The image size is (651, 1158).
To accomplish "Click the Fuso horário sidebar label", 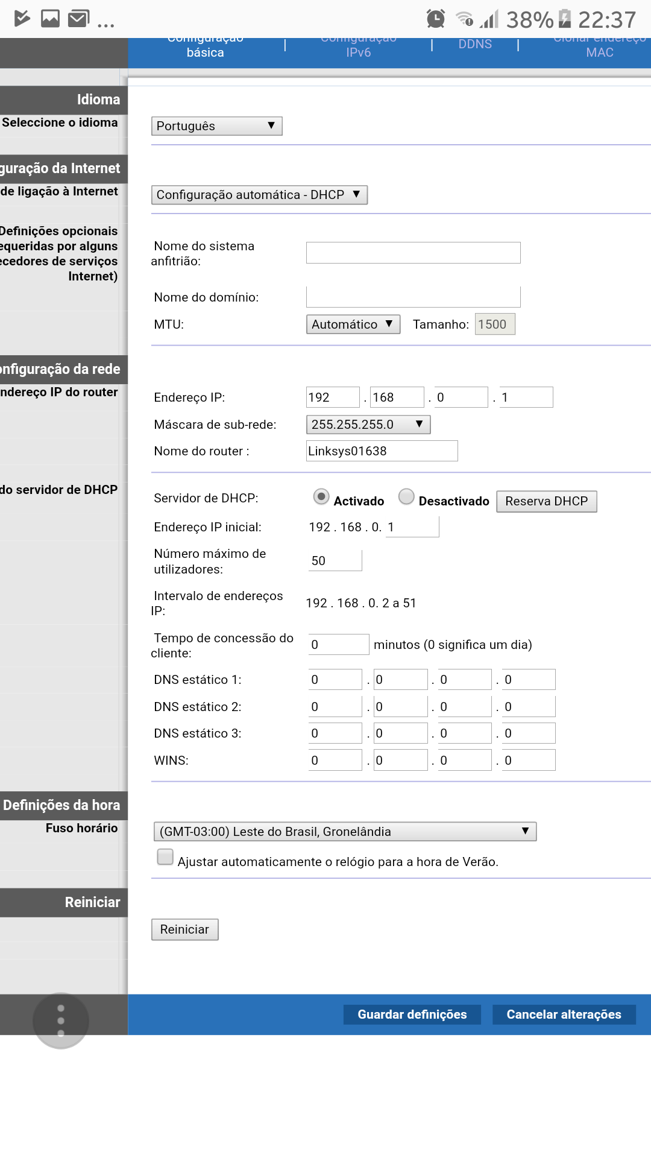I will point(81,828).
